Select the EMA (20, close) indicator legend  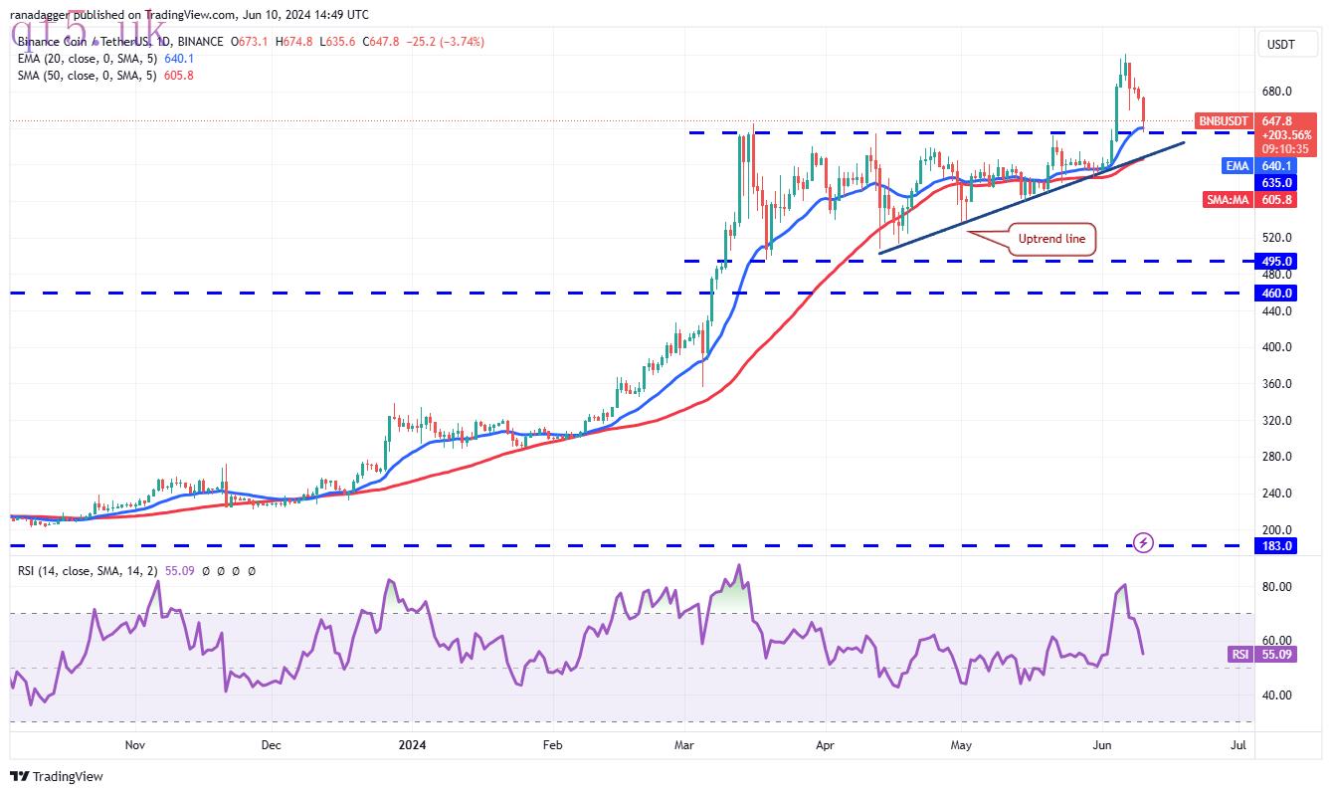[105, 59]
